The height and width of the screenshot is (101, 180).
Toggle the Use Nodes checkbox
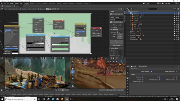(21, 9)
